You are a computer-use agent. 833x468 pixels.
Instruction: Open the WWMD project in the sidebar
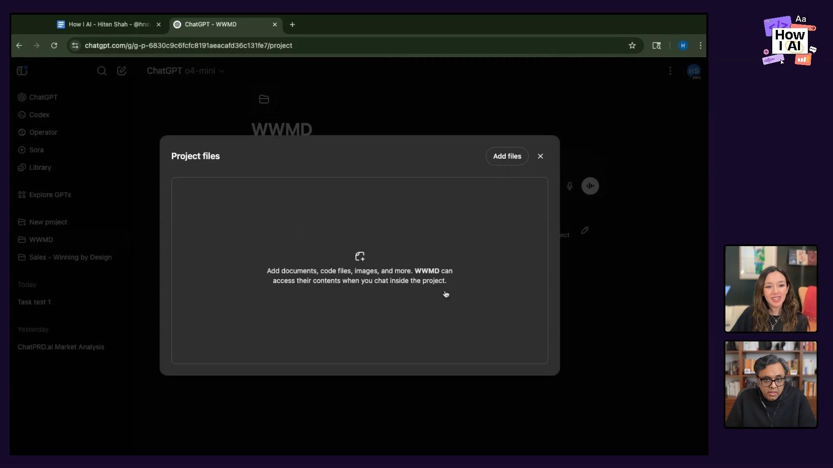(x=35, y=240)
